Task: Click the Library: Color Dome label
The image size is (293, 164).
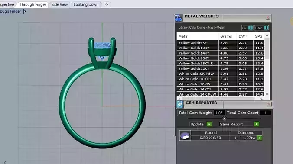Action: (x=201, y=27)
